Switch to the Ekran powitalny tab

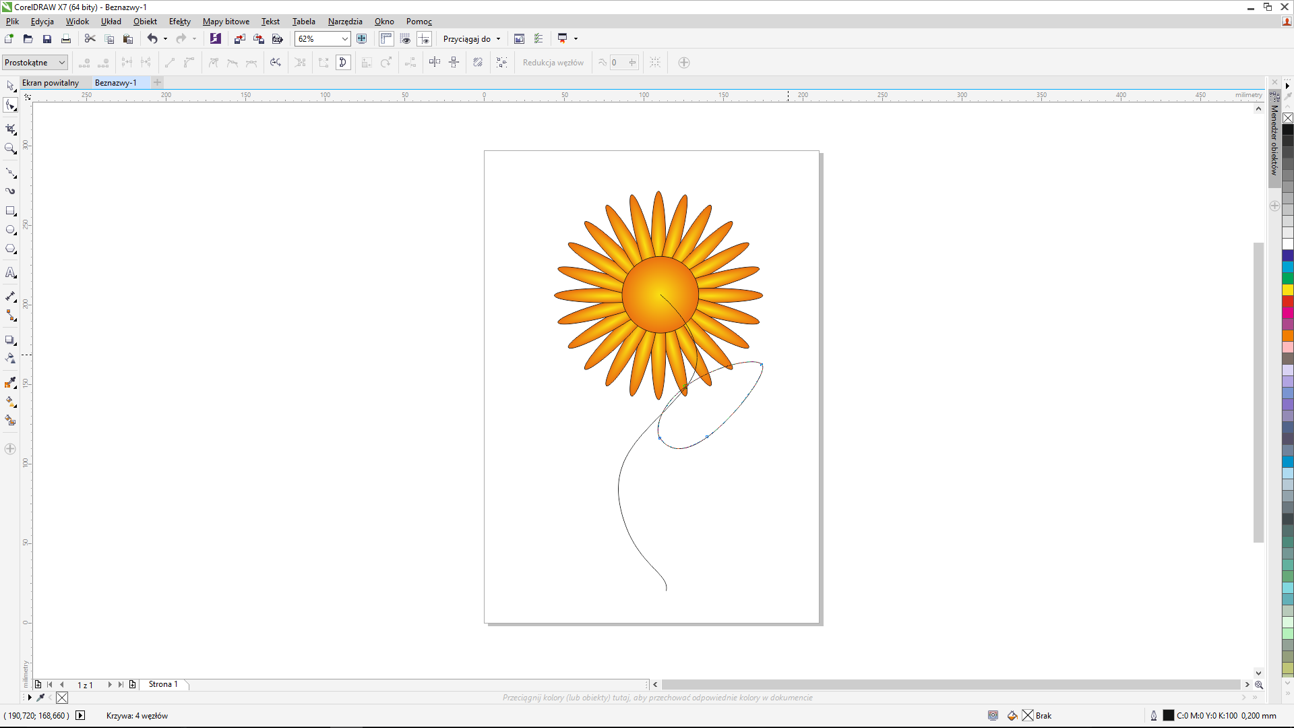51,83
